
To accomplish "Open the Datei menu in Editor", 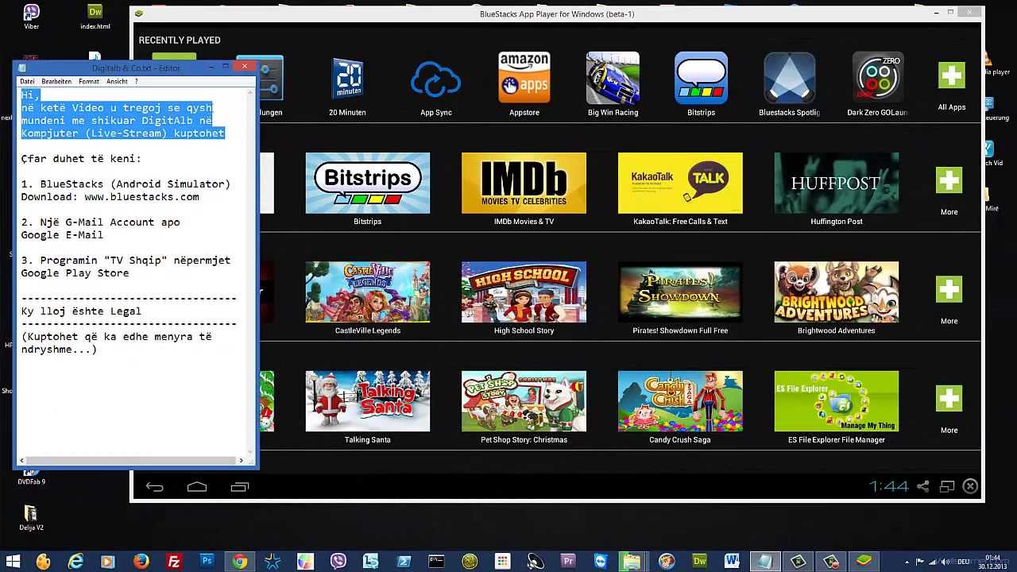I will (27, 81).
